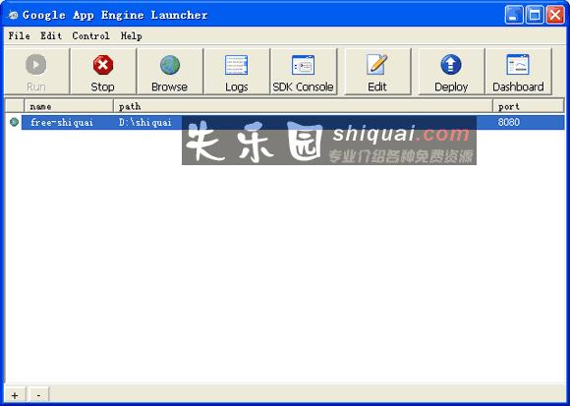Open the Edit menu in menu bar
This screenshot has width=570, height=406.
pyautogui.click(x=51, y=35)
